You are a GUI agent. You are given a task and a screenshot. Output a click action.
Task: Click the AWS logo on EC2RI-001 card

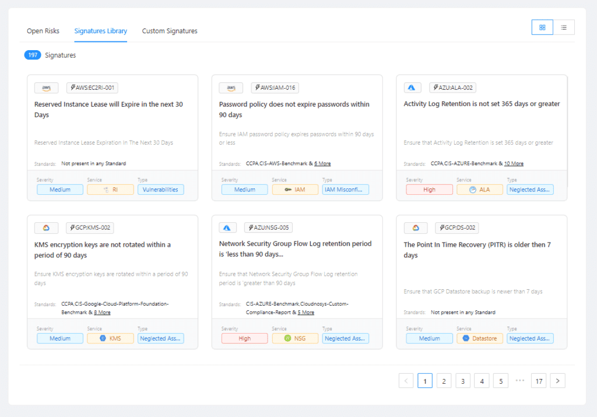coord(46,87)
